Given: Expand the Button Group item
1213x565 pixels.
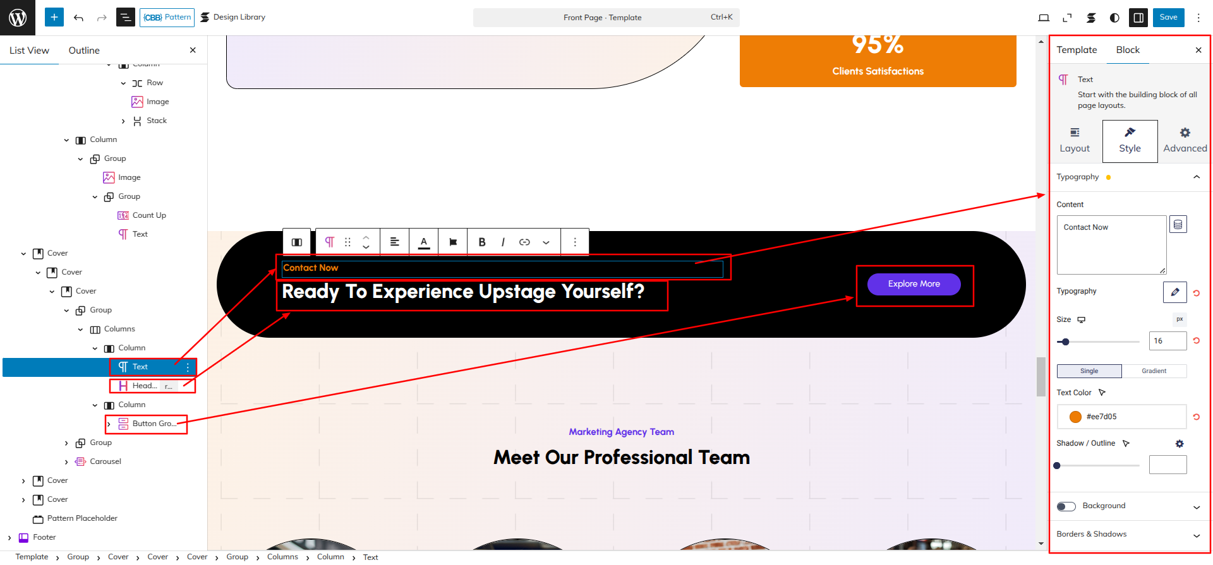Looking at the screenshot, I should point(109,424).
